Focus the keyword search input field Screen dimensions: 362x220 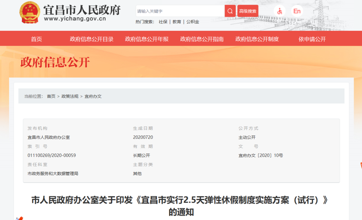(x=180, y=11)
